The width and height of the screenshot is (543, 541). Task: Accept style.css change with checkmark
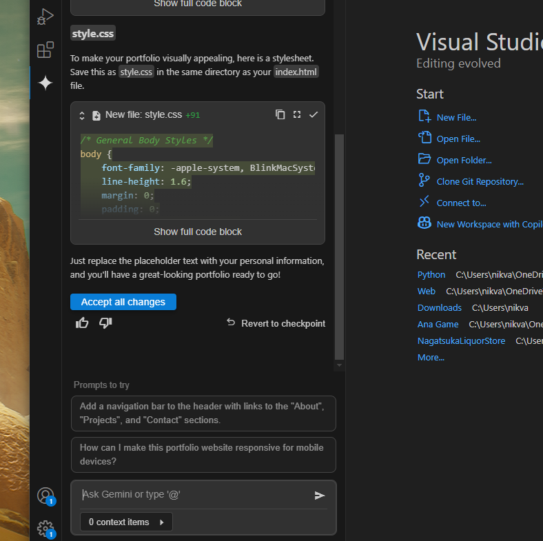314,114
